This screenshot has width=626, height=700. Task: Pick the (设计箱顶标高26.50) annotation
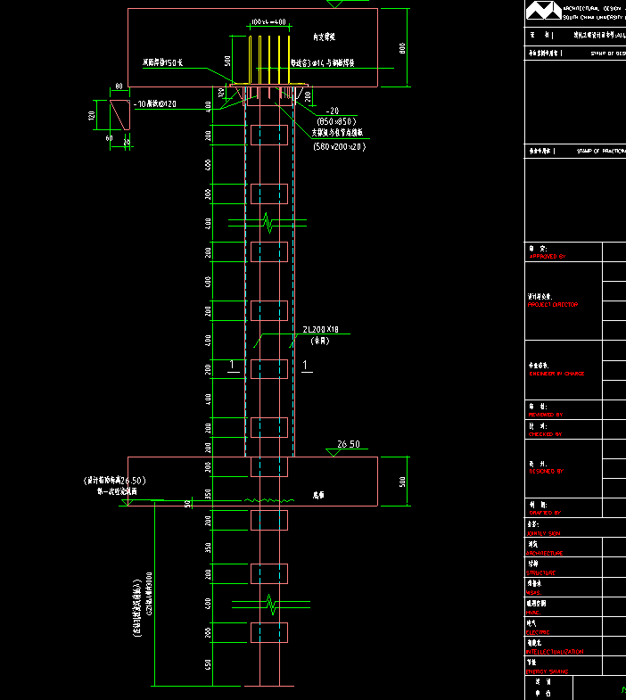click(115, 481)
